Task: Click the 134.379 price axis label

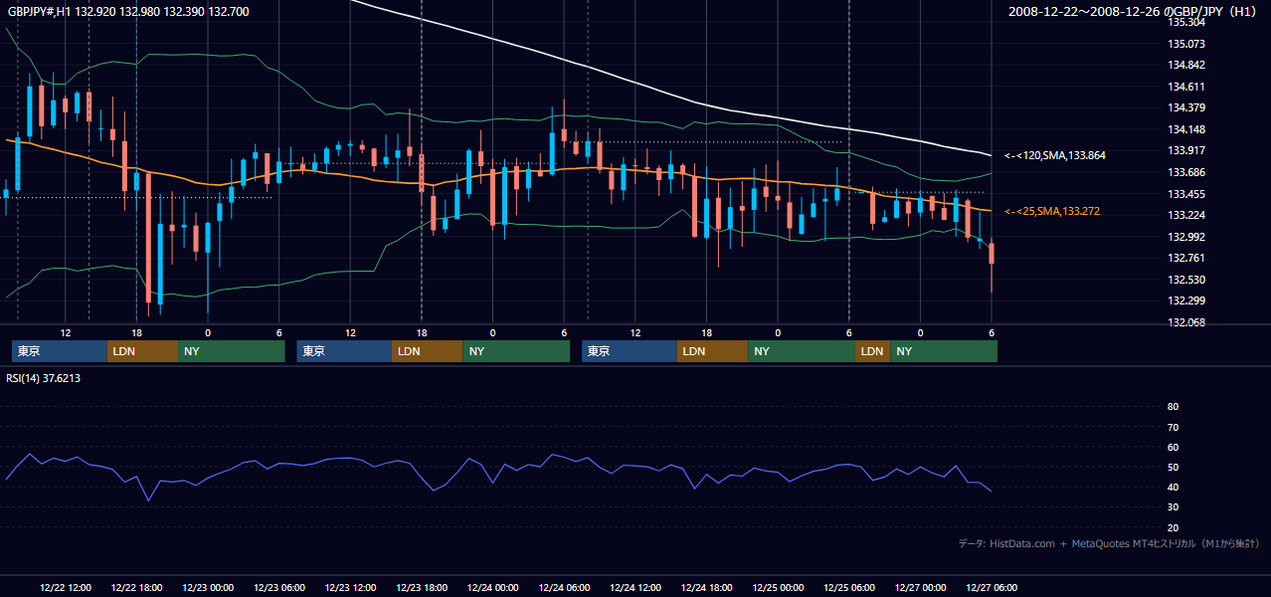Action: pyautogui.click(x=1186, y=107)
